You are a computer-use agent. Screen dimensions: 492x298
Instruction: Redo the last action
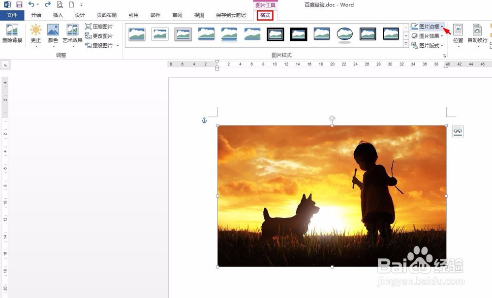48,4
